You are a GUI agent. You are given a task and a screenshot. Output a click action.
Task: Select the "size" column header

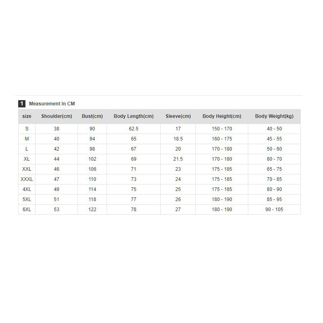[27, 116]
